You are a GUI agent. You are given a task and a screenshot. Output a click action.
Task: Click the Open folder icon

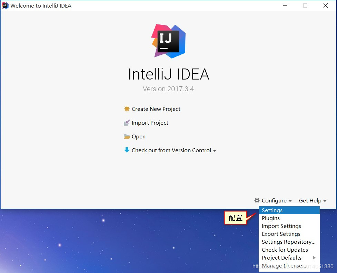(x=127, y=136)
